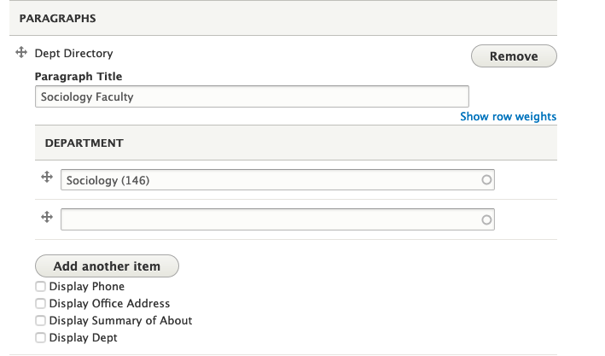605x356 pixels.
Task: Check the Display Summary of About box
Action: click(40, 321)
